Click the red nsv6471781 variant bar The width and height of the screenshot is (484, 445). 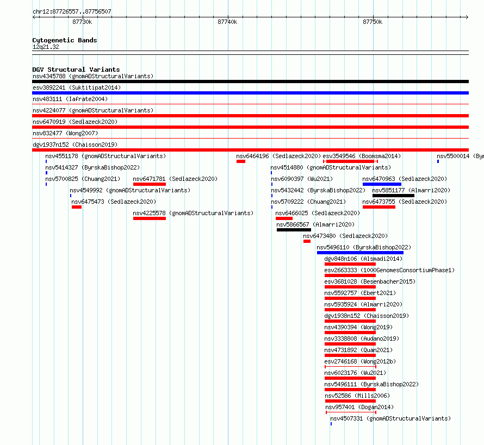coord(150,184)
